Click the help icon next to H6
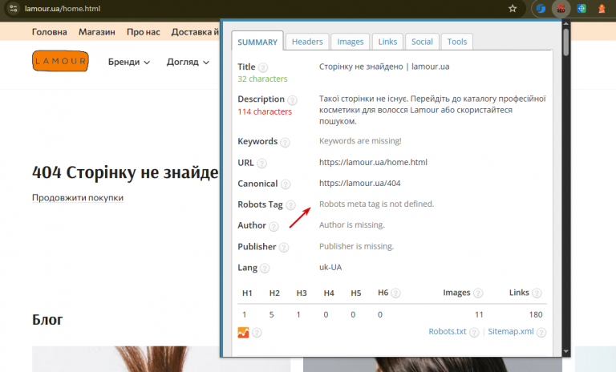Viewport: 616px width, 372px height. (396, 293)
